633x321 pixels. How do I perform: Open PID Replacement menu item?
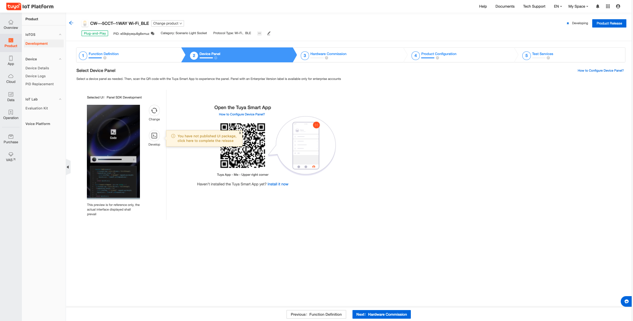point(39,84)
